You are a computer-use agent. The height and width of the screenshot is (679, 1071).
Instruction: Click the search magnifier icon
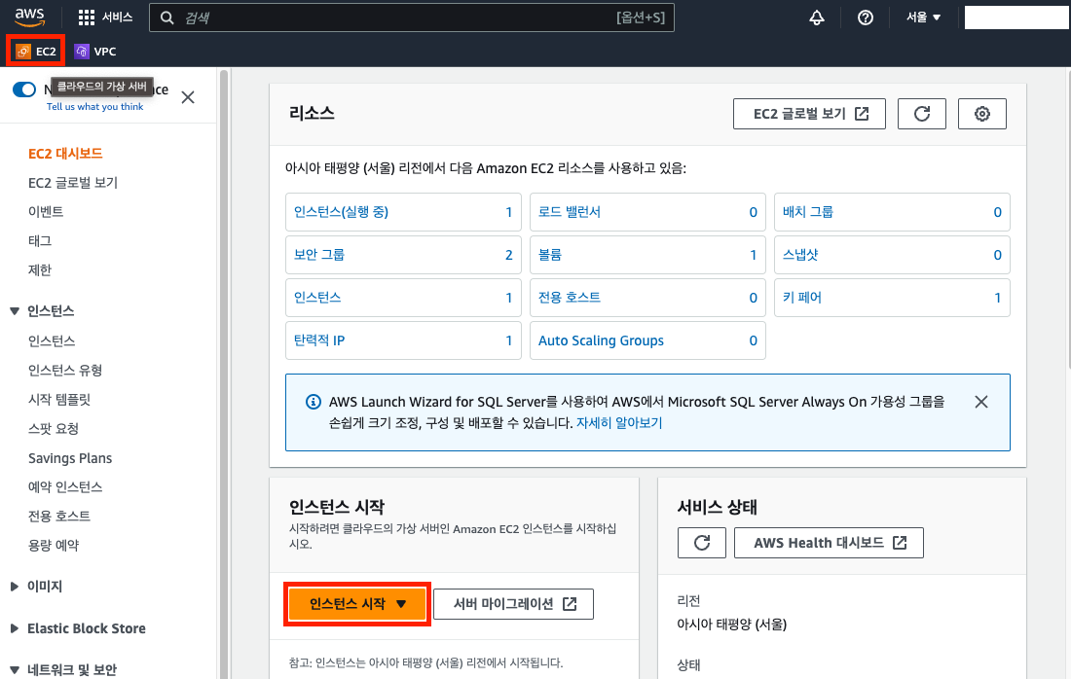[x=166, y=18]
